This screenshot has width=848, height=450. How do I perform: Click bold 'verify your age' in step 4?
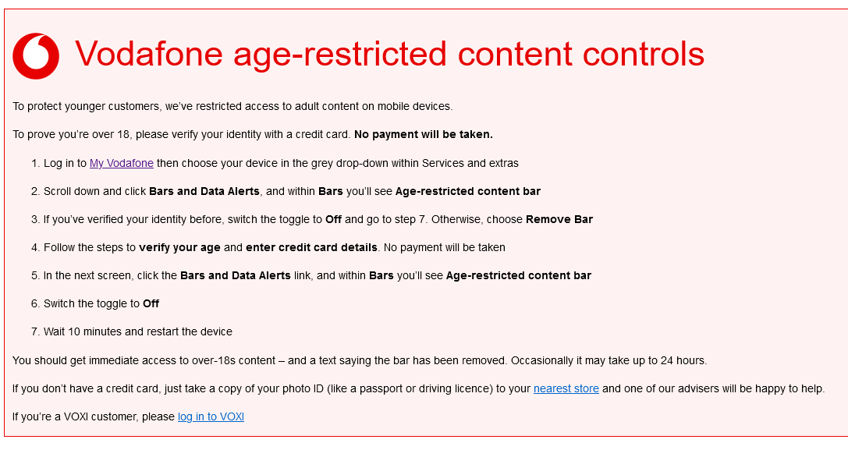179,248
